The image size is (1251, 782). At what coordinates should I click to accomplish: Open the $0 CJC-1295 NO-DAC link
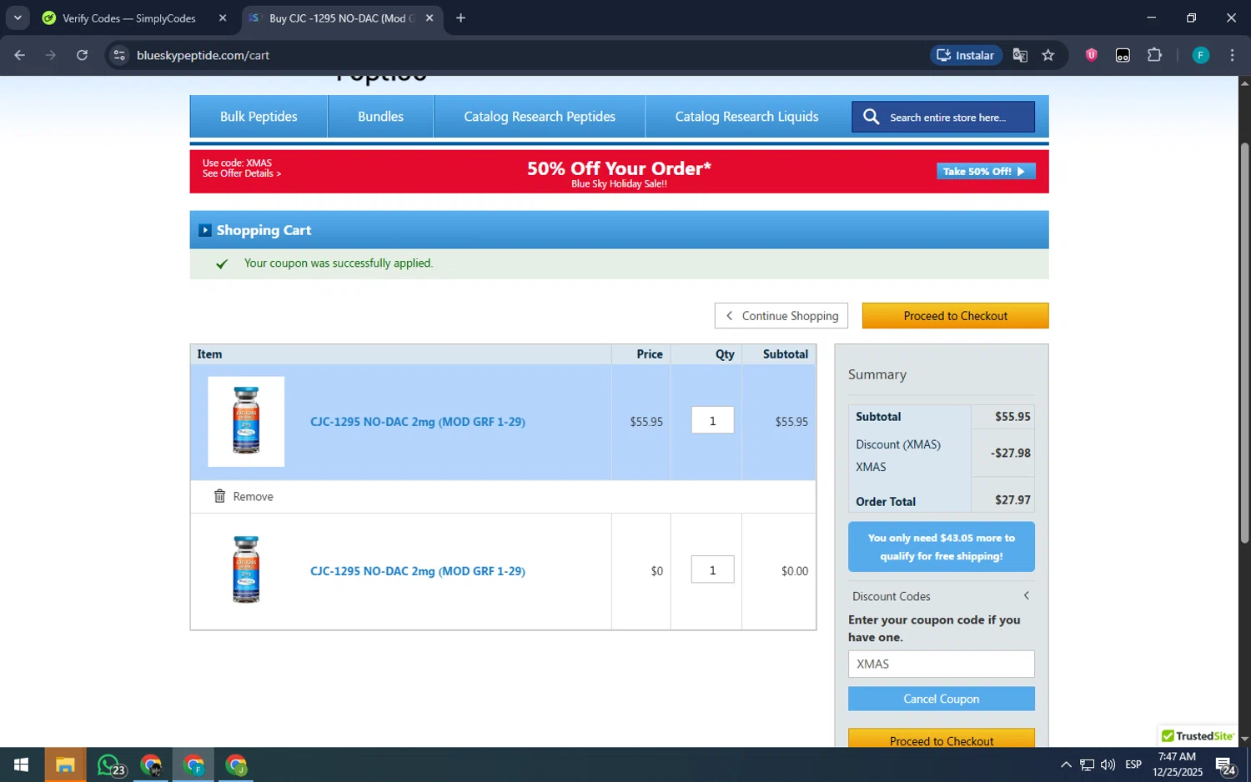click(x=417, y=571)
